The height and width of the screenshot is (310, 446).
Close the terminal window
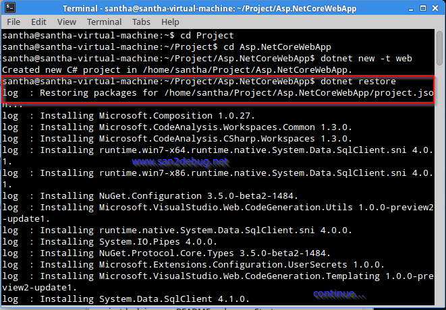[x=435, y=8]
